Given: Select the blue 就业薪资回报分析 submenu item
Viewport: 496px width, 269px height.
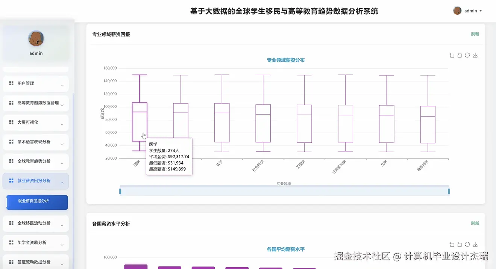Looking at the screenshot, I should pyautogui.click(x=37, y=202).
